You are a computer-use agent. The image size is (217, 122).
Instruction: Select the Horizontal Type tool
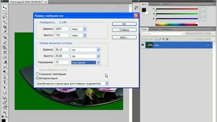(x=4, y=82)
